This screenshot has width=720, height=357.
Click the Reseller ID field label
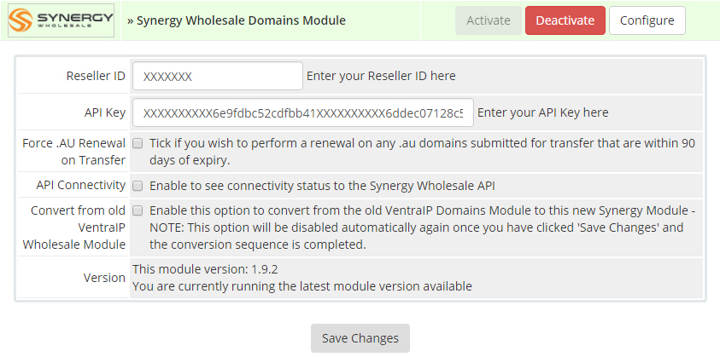click(96, 76)
